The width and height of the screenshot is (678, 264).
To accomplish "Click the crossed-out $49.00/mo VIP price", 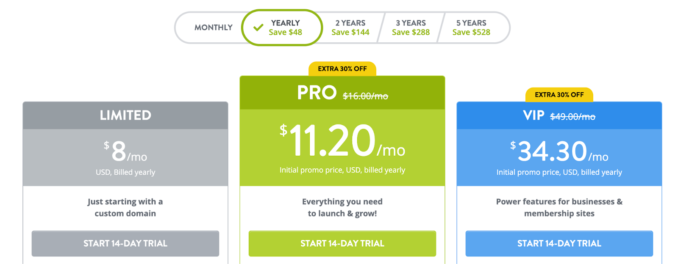I will click(x=572, y=117).
